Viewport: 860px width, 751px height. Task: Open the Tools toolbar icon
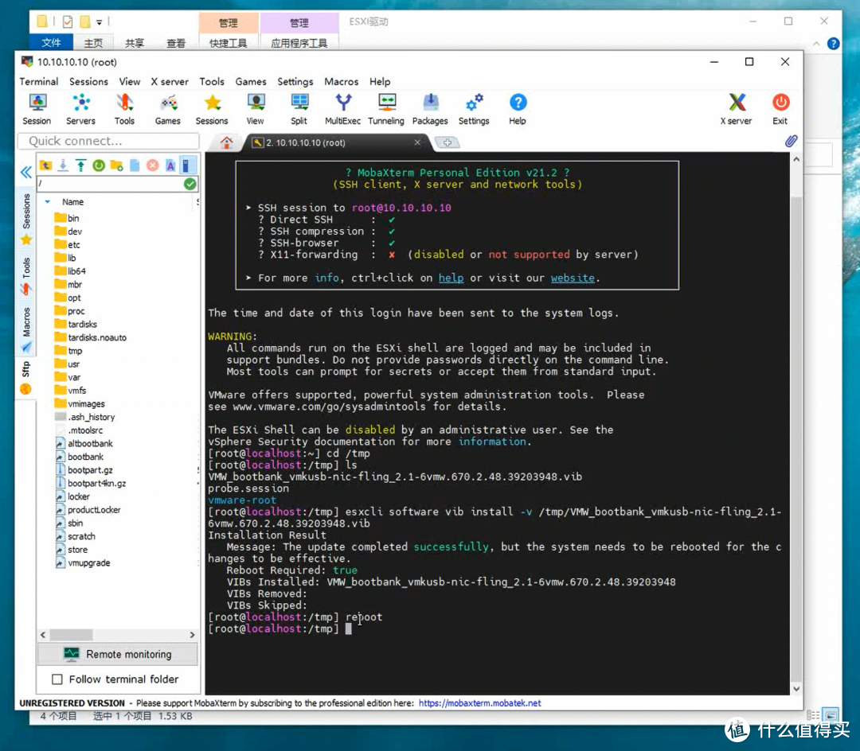point(124,109)
